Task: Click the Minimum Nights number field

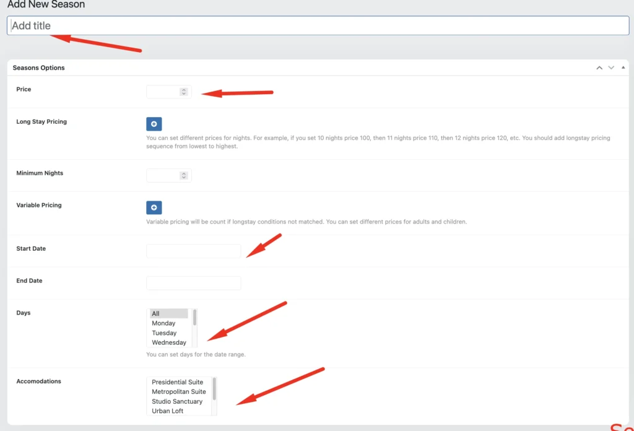Action: [168, 175]
